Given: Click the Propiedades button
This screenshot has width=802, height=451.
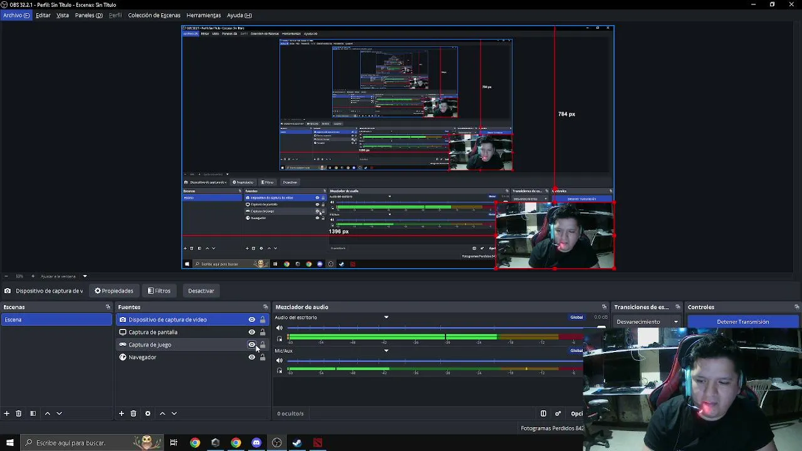Looking at the screenshot, I should click(x=114, y=291).
